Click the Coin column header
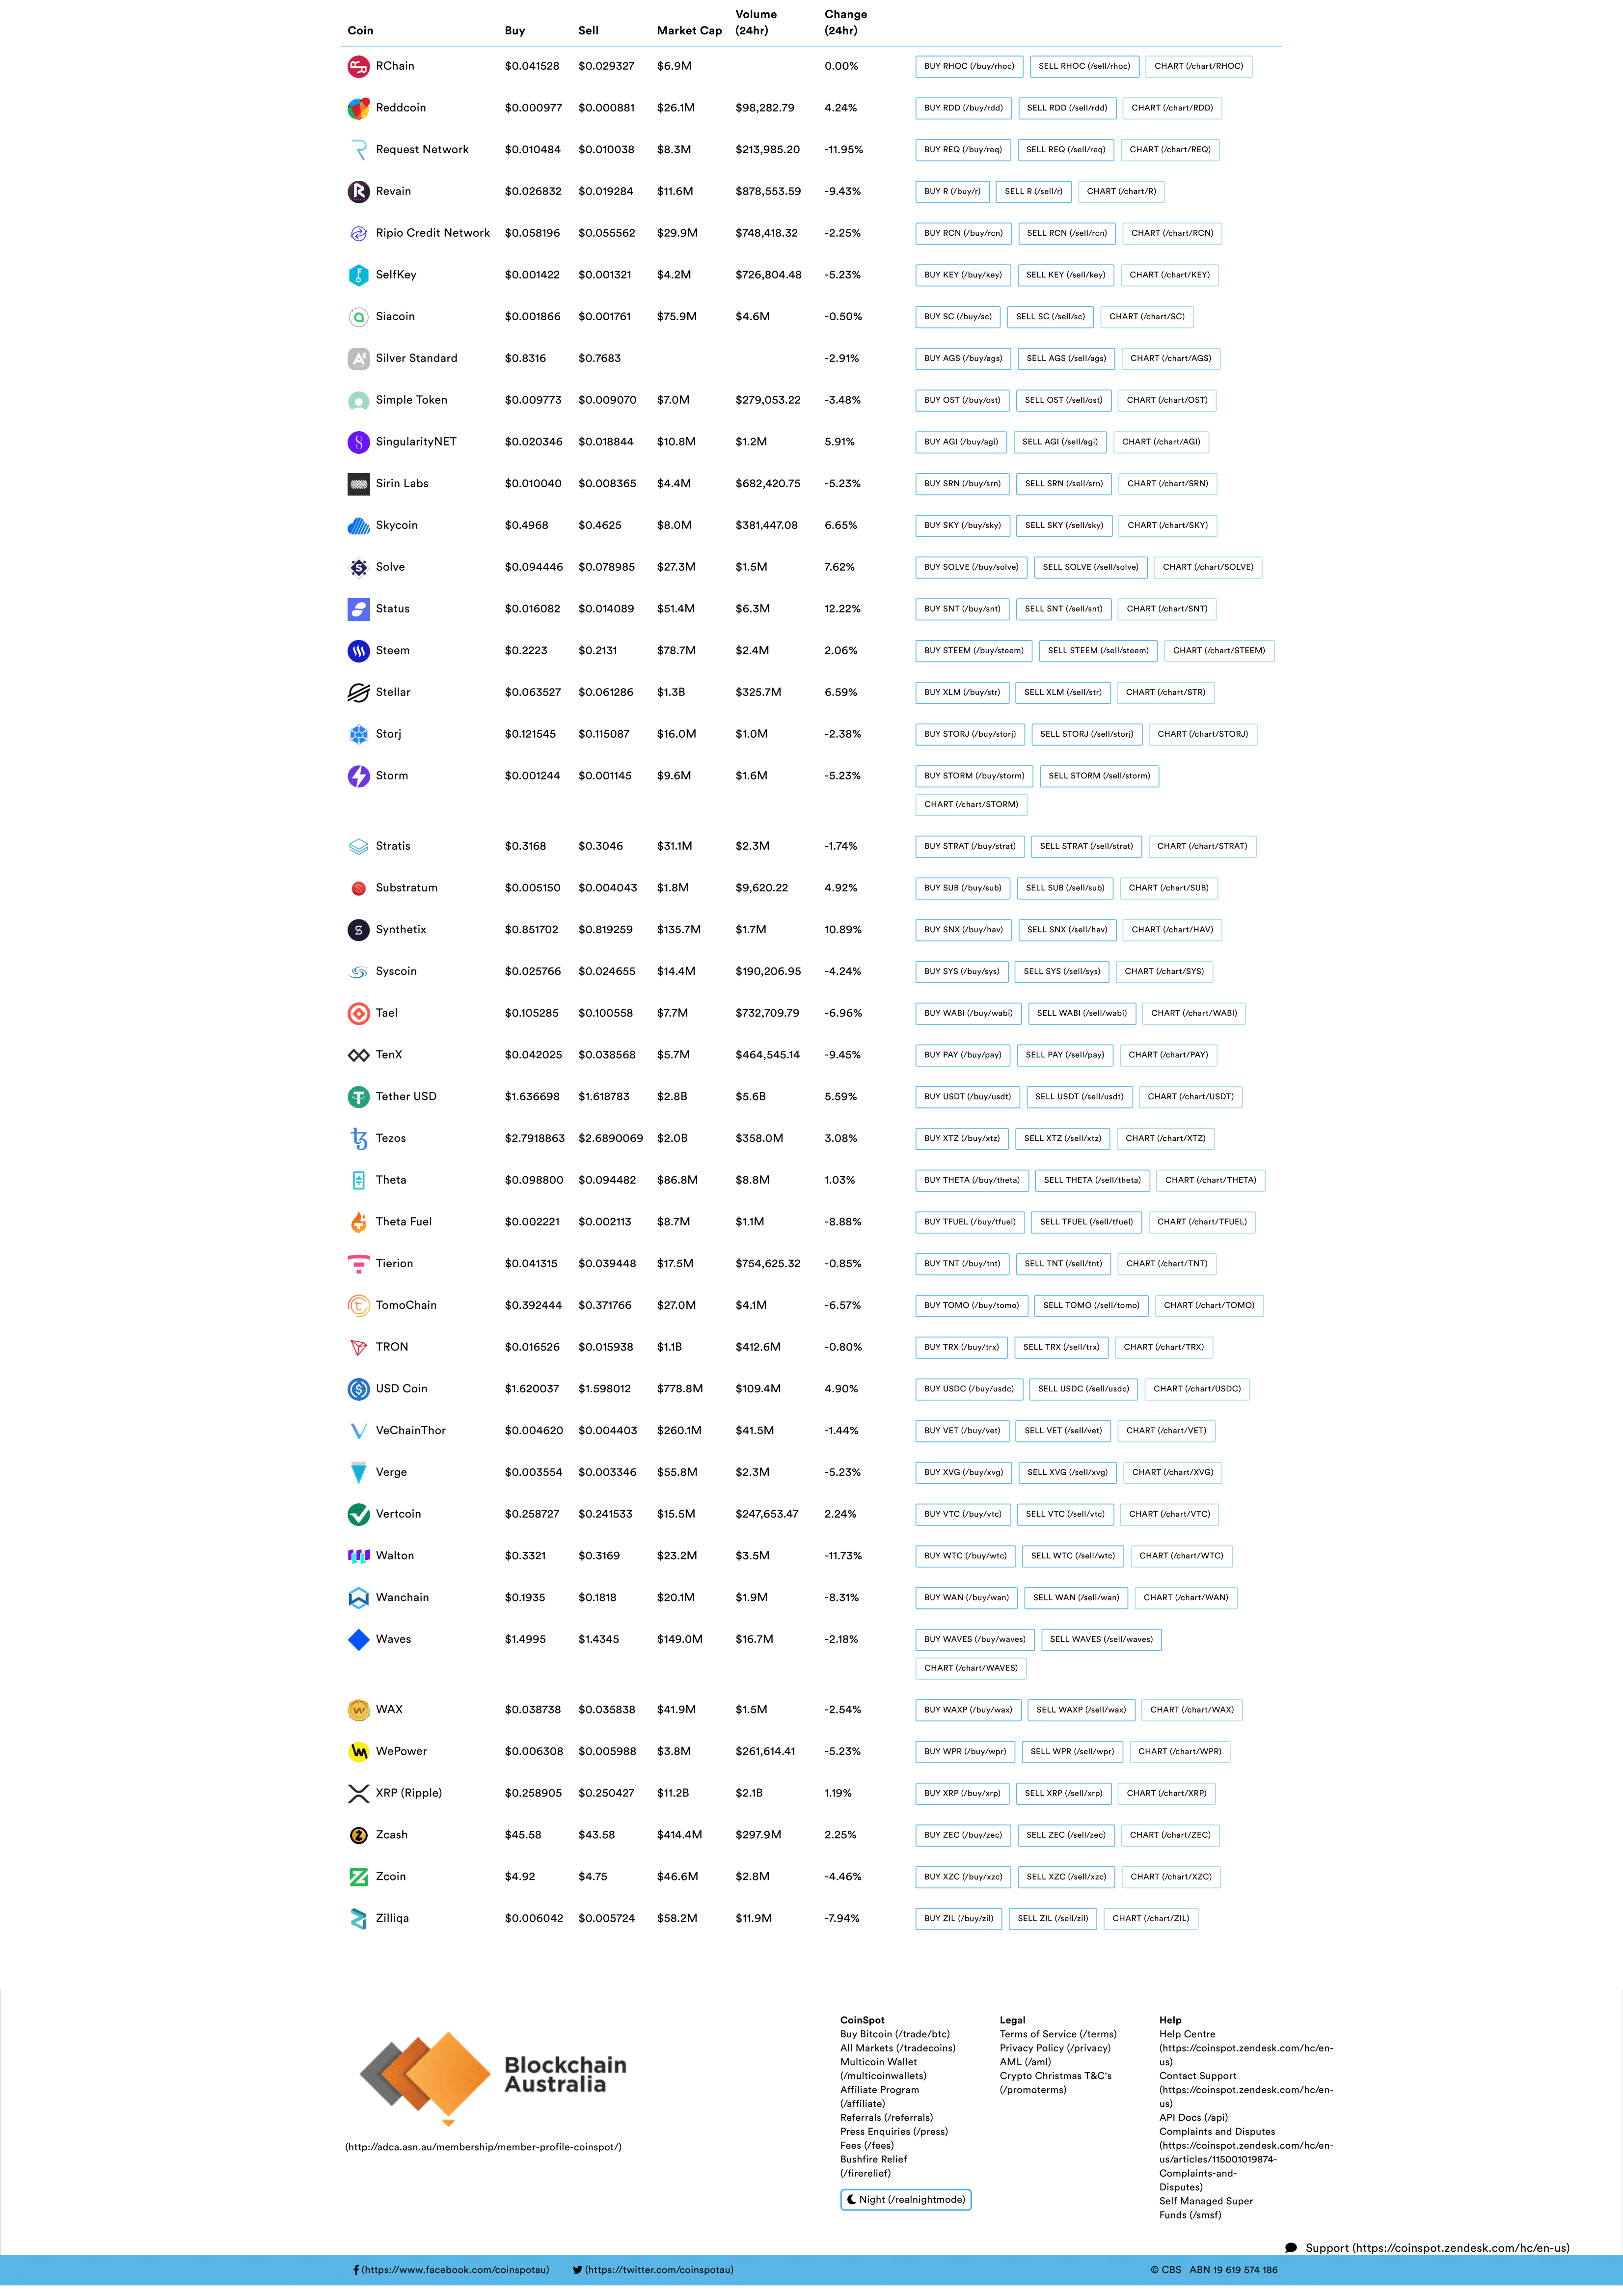The width and height of the screenshot is (1623, 2296). pos(360,31)
